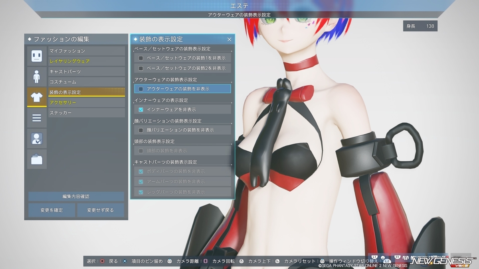Click the stick icon next to カメラ上下

tap(277, 261)
